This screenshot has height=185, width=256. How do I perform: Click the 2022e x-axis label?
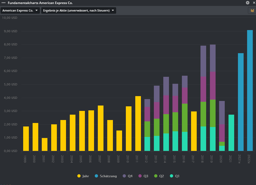(249, 159)
